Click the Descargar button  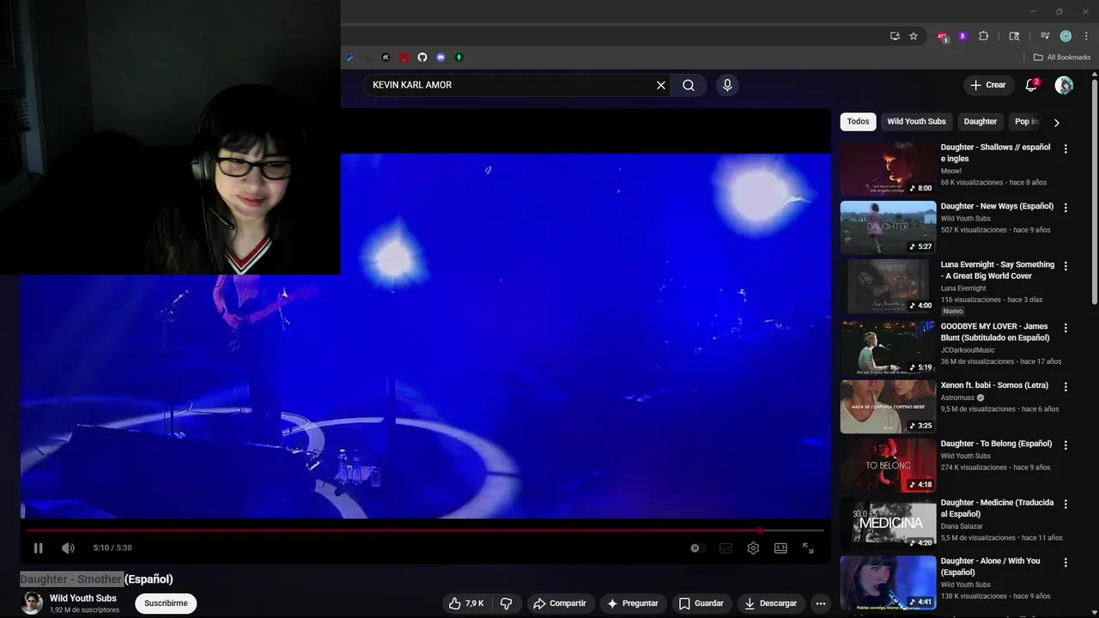coord(770,603)
